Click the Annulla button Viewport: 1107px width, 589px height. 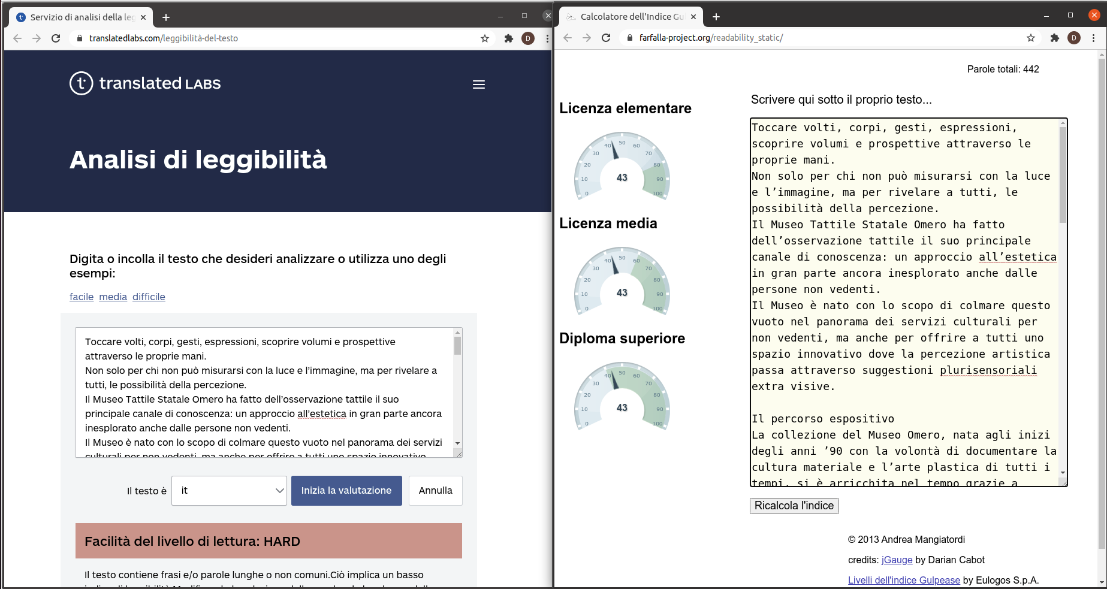[435, 491]
